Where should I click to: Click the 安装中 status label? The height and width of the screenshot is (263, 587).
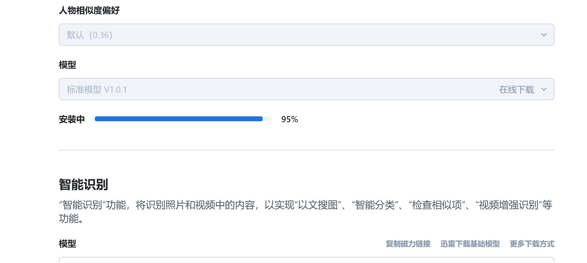click(72, 119)
